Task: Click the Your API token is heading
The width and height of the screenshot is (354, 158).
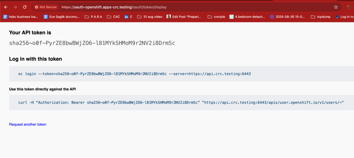Action: click(30, 33)
